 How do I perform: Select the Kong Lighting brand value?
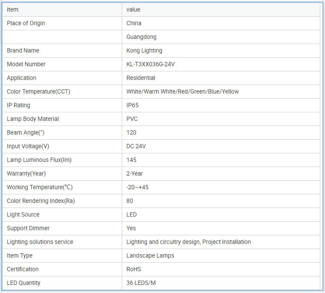144,50
